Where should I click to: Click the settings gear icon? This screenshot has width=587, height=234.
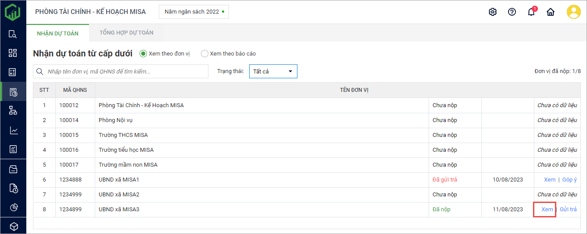coord(493,12)
